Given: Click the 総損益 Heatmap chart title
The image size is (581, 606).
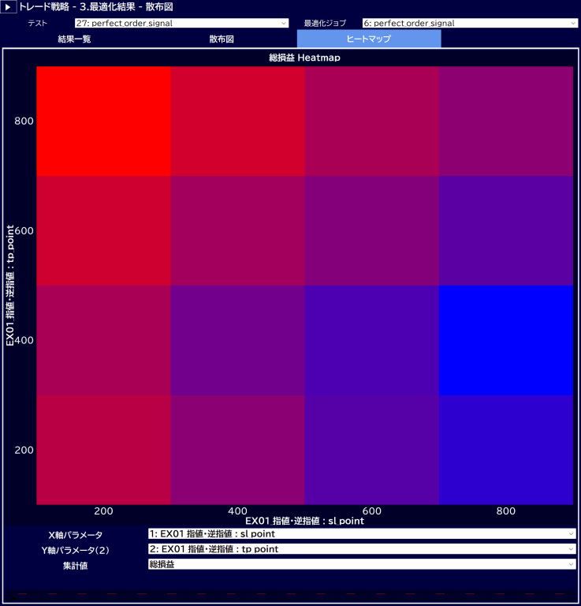Looking at the screenshot, I should 304,58.
